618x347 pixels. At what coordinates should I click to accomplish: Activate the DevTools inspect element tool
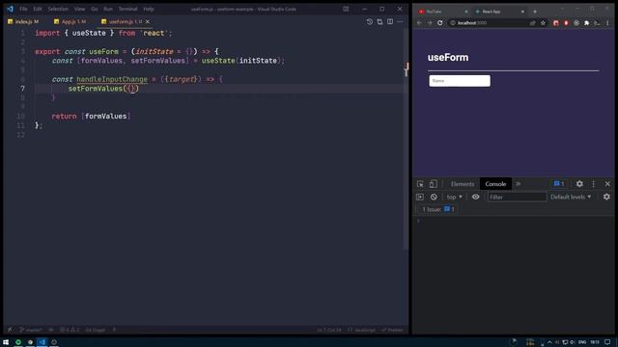click(421, 184)
